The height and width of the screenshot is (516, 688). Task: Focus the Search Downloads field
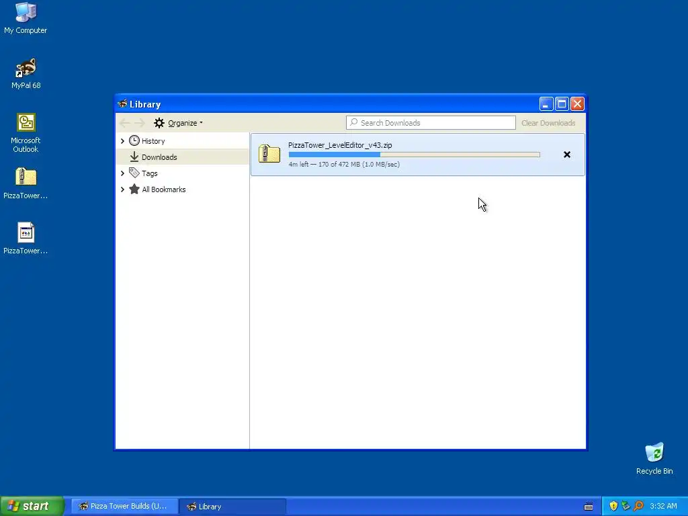pos(431,123)
